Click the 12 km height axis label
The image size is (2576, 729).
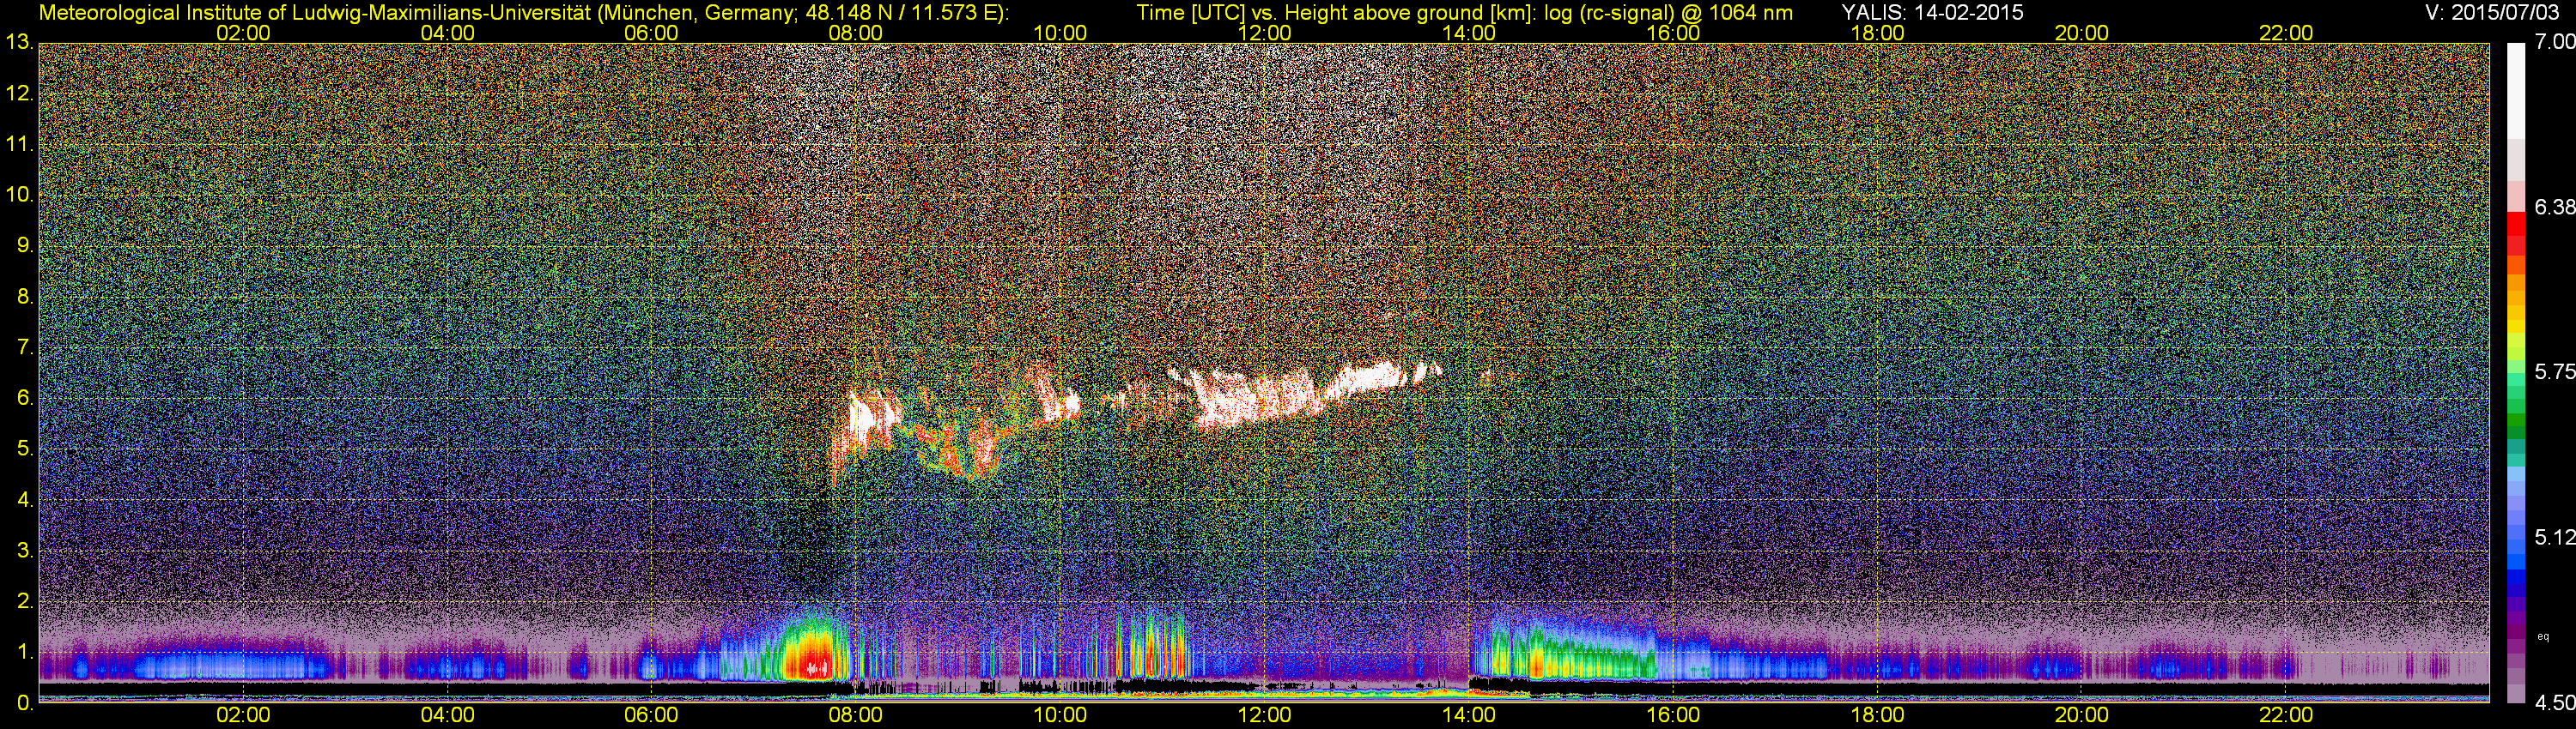coord(19,93)
